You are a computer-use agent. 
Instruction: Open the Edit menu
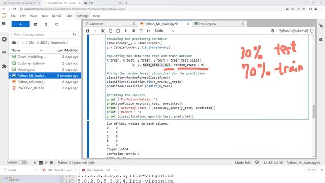tap(23, 16)
